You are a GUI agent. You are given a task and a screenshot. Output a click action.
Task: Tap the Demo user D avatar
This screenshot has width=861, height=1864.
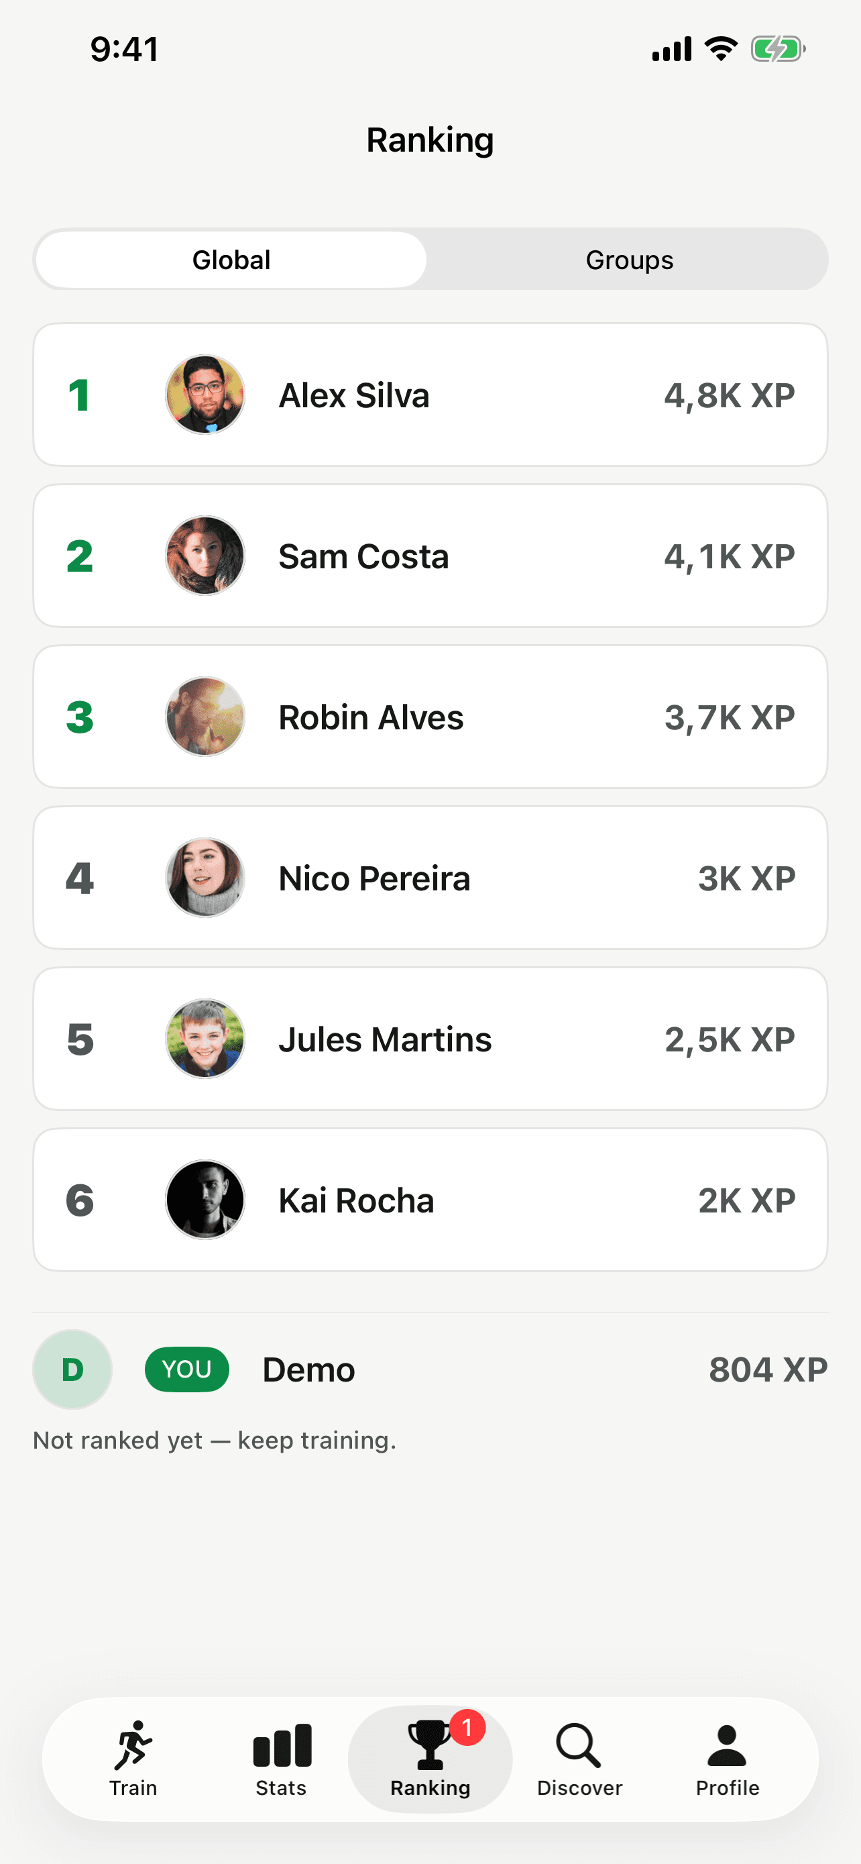(72, 1369)
